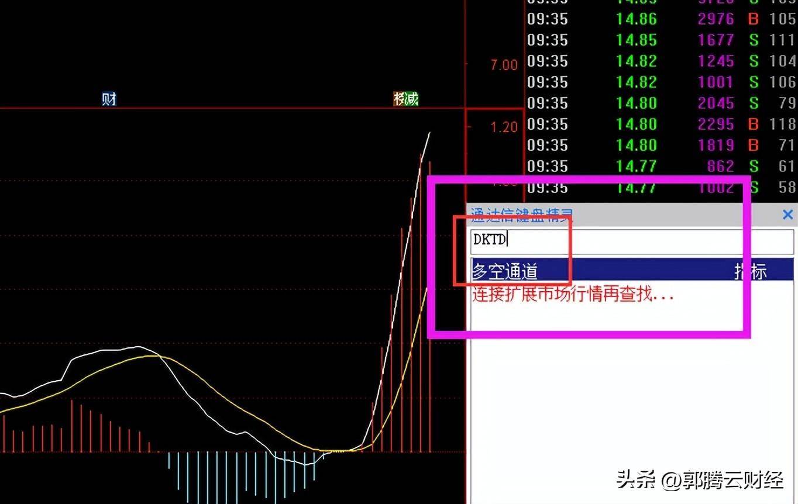Click the 财 financial marker on chart
Viewport: 798px width, 504px height.
coord(109,99)
